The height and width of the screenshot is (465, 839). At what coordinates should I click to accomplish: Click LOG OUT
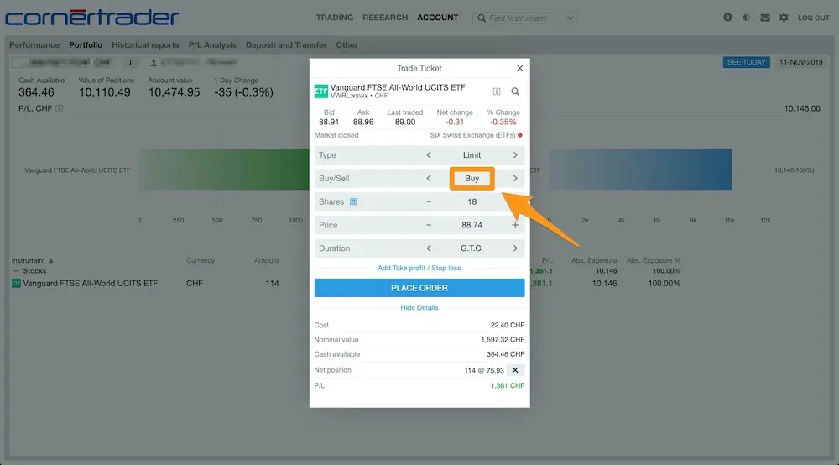(x=813, y=18)
